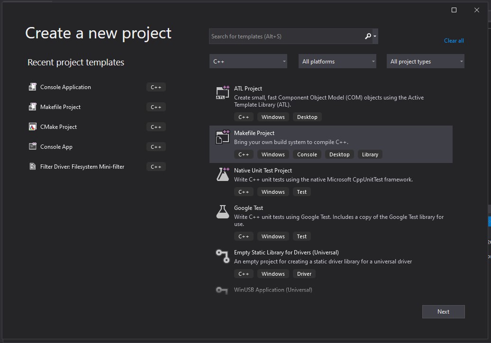This screenshot has height=343, width=491.
Task: Click the Desktop tag under Makefile Project
Action: [339, 154]
